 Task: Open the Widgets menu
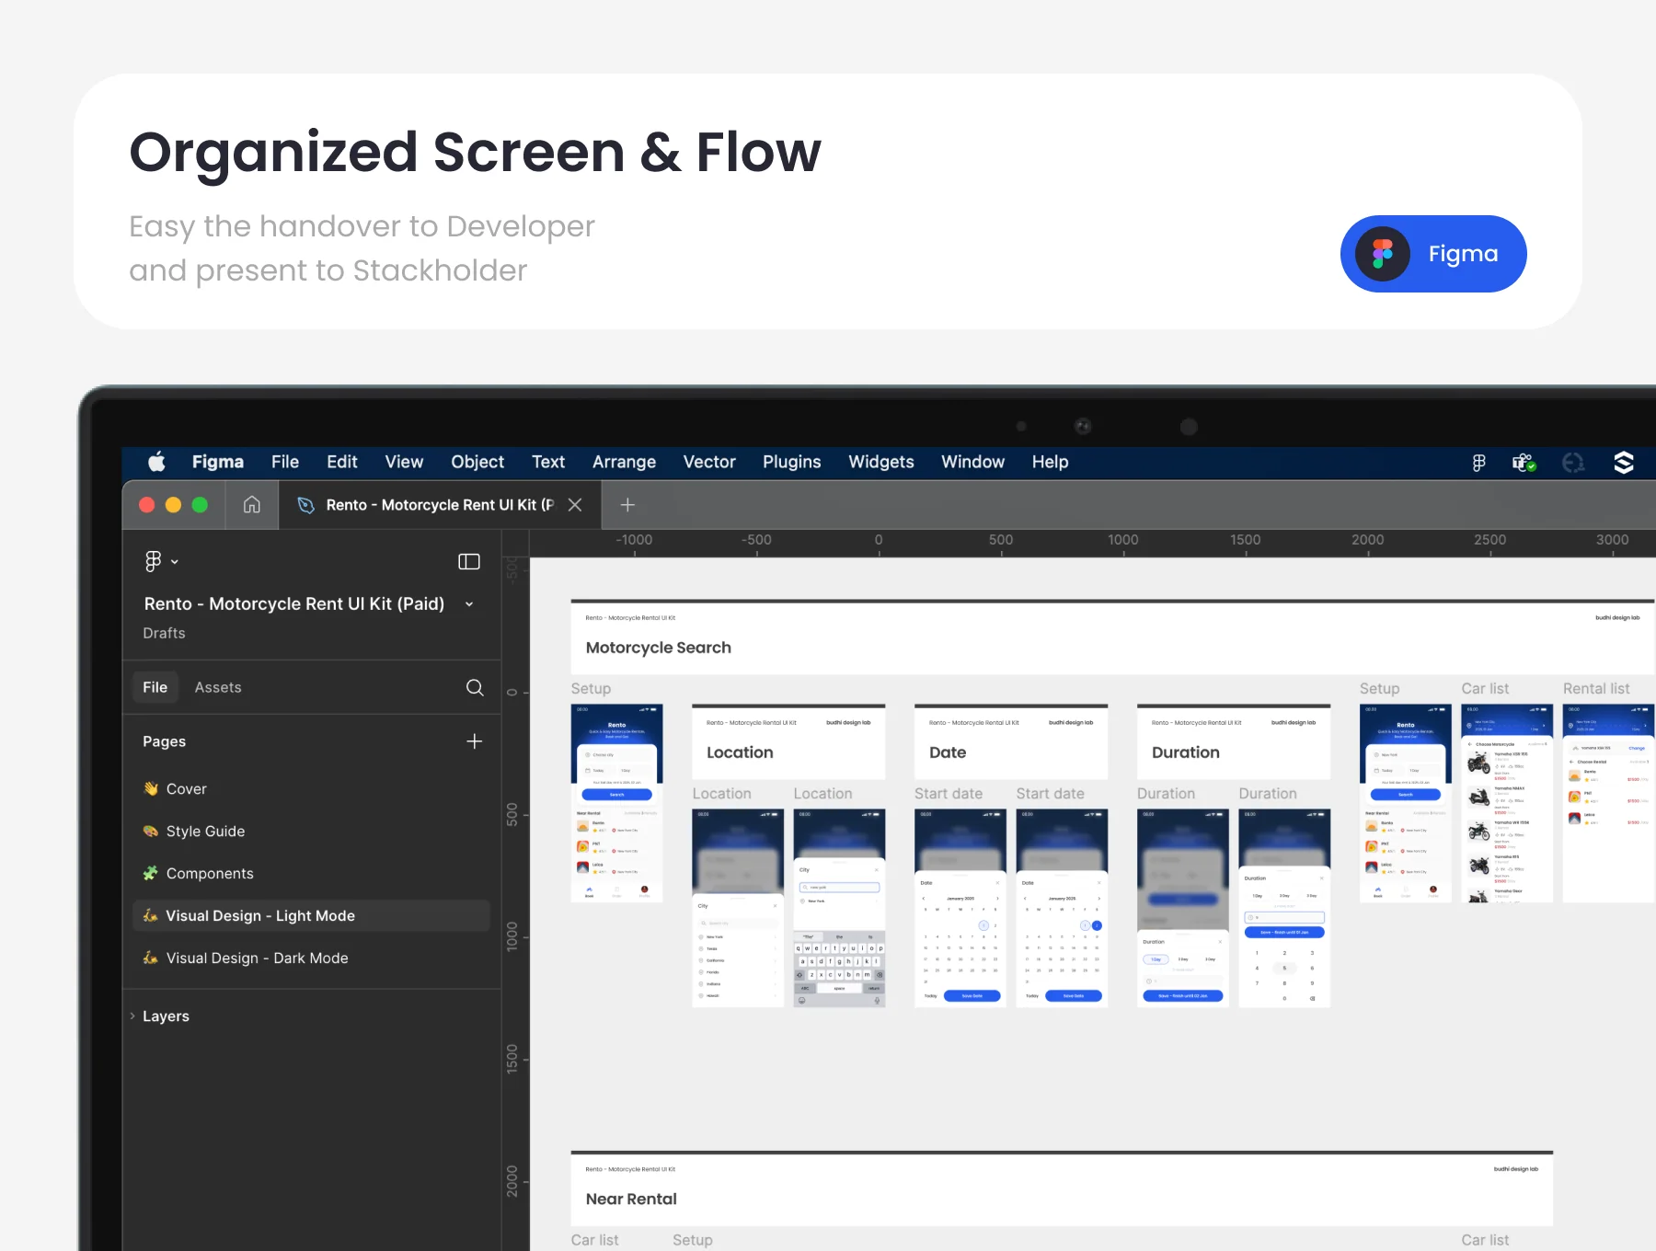(x=881, y=462)
